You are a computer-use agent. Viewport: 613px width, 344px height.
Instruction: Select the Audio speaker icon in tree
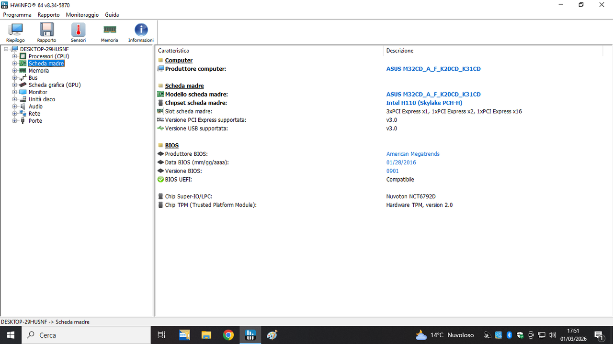pos(23,107)
